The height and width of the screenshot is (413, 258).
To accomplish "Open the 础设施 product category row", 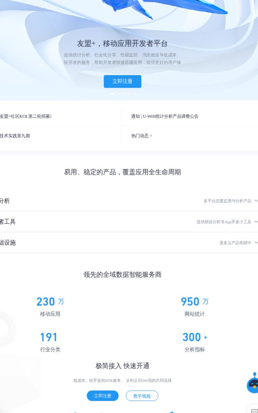I will click(x=129, y=243).
